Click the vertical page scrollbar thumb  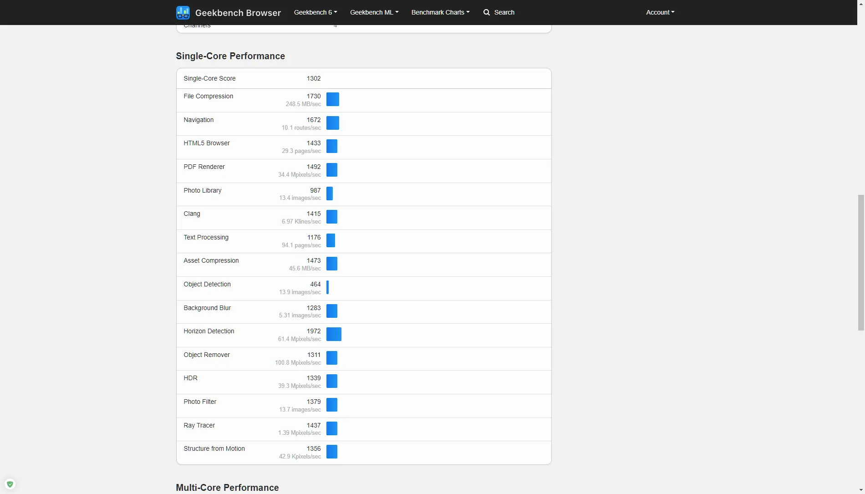pyautogui.click(x=861, y=263)
